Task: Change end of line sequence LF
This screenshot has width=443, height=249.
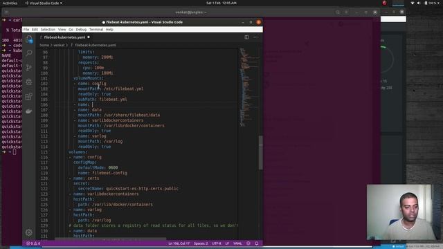Action: pos(227,243)
